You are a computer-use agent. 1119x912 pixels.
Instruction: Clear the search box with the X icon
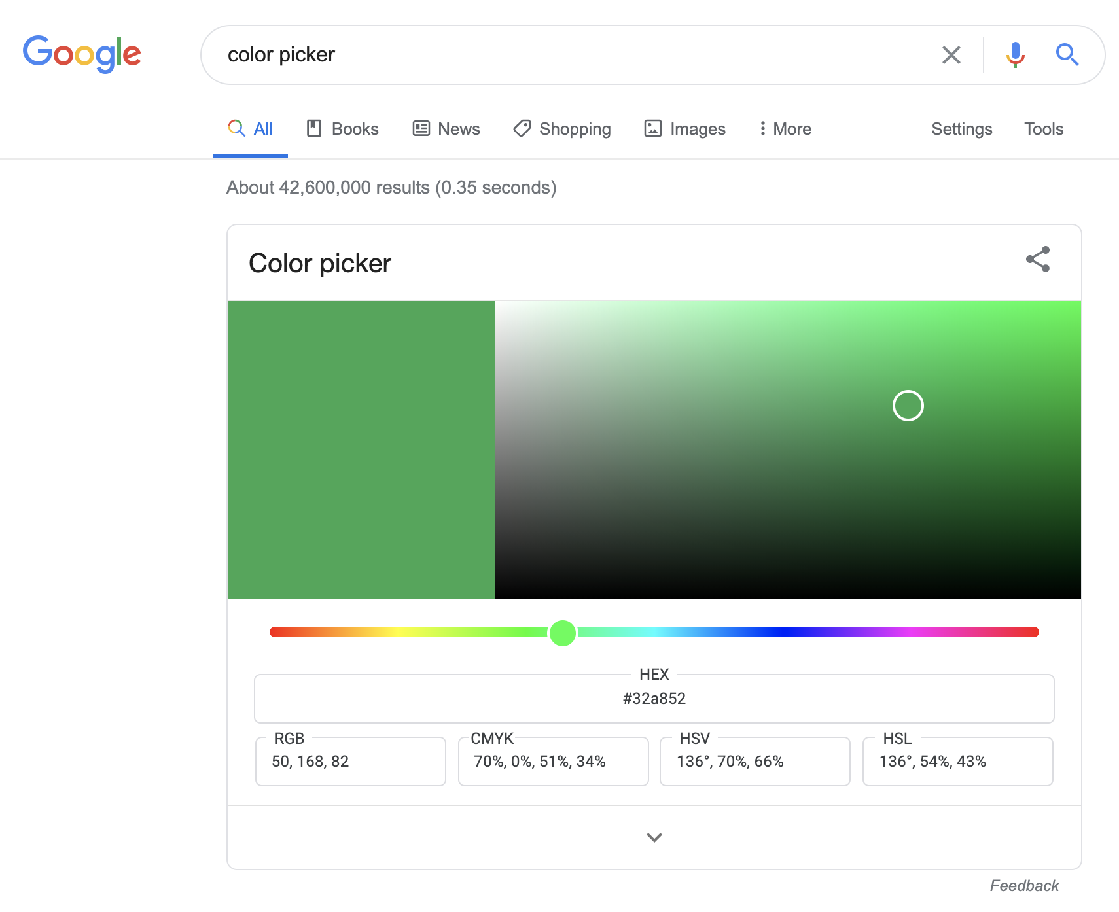(x=951, y=55)
